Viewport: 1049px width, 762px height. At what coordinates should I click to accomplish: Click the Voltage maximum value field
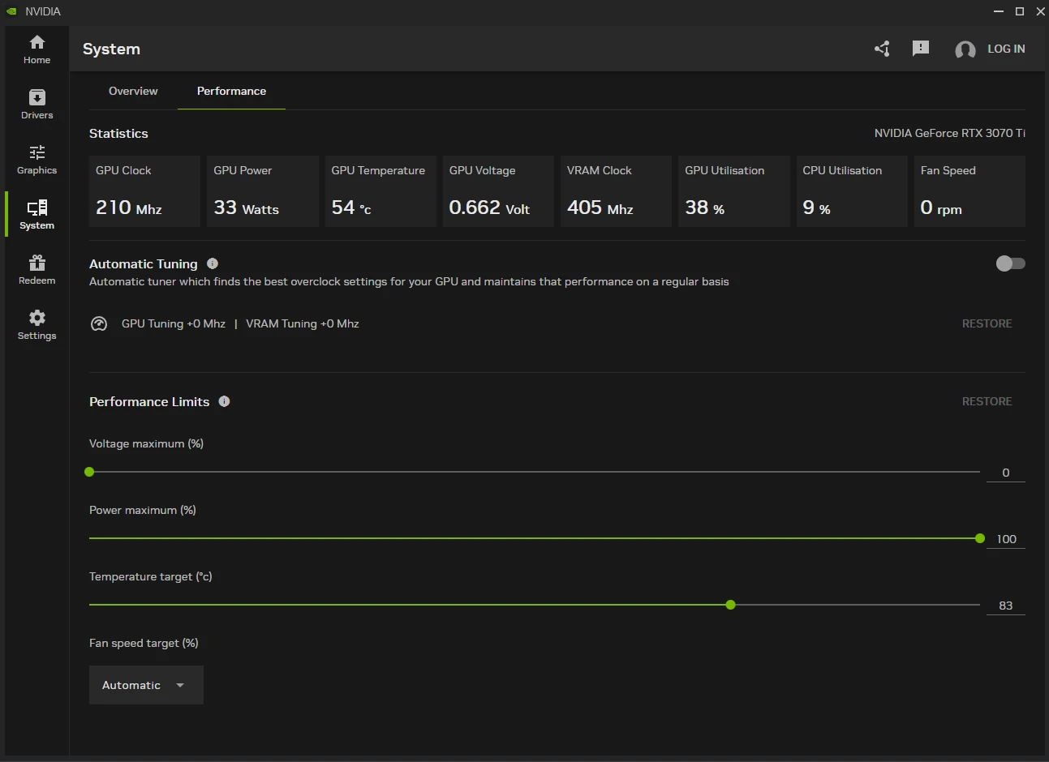click(1006, 473)
